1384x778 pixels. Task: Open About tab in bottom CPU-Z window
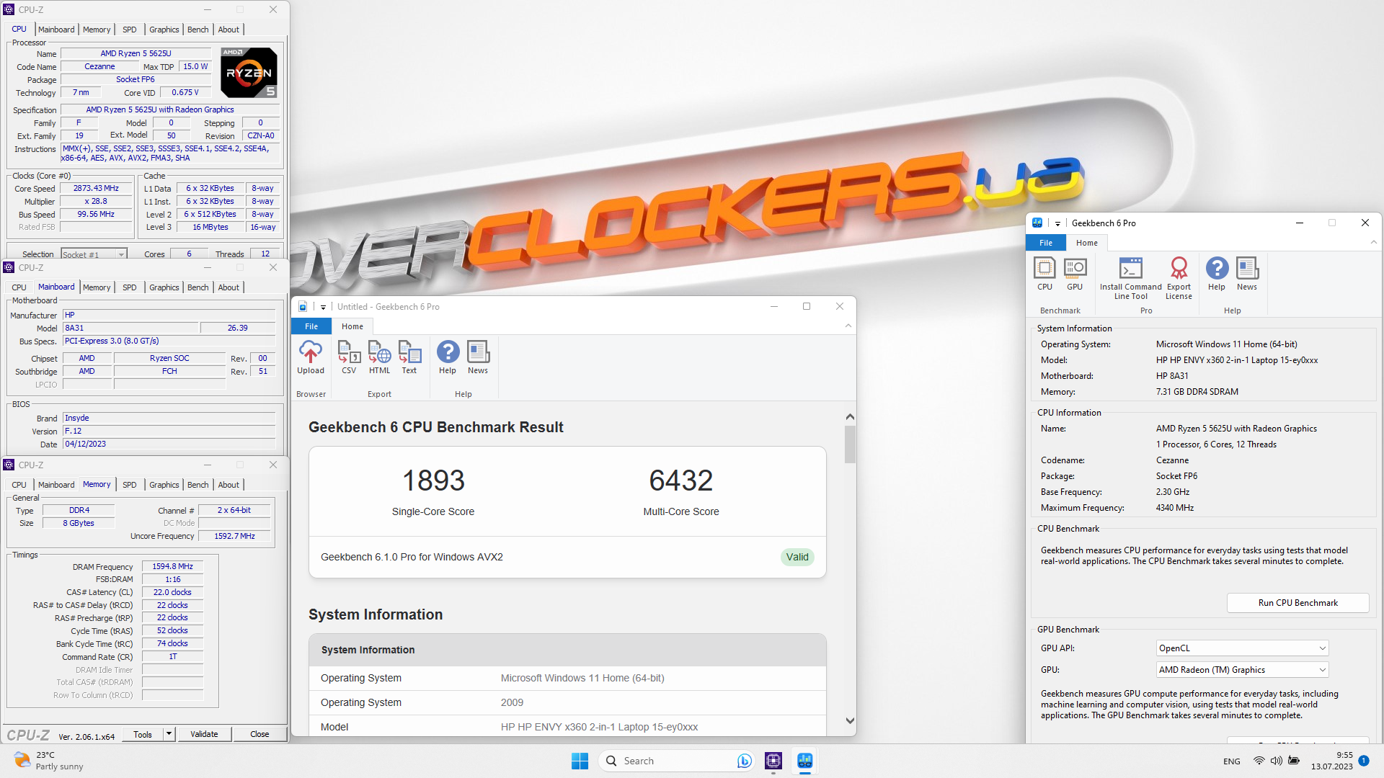pyautogui.click(x=229, y=485)
